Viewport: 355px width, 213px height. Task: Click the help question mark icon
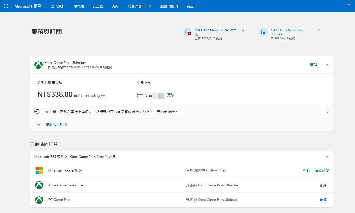[x=349, y=6]
